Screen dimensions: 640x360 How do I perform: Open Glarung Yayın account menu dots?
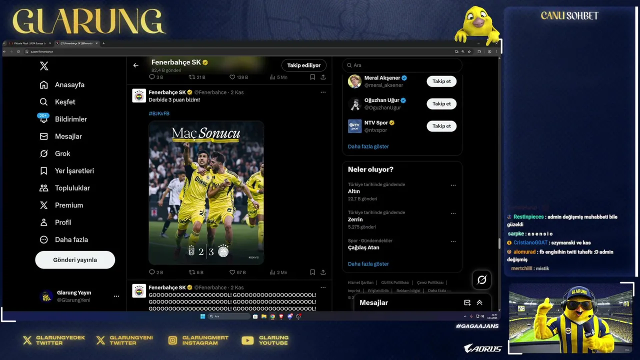116,296
